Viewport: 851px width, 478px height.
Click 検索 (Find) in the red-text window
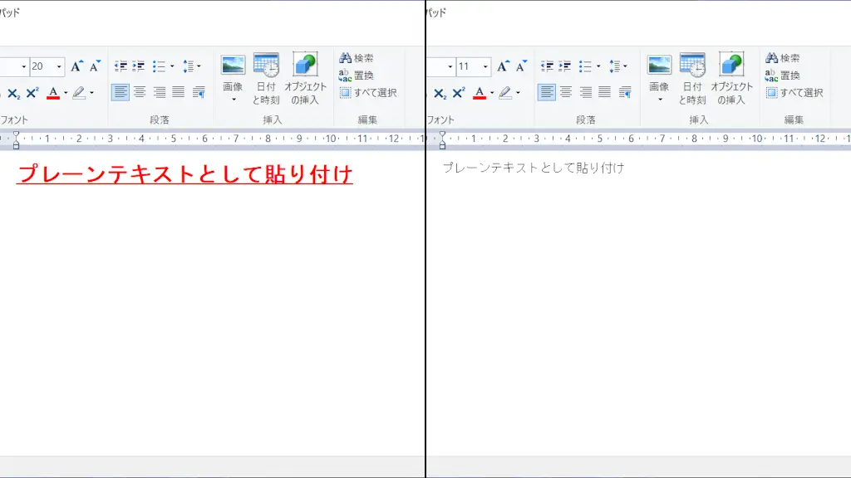(x=356, y=58)
